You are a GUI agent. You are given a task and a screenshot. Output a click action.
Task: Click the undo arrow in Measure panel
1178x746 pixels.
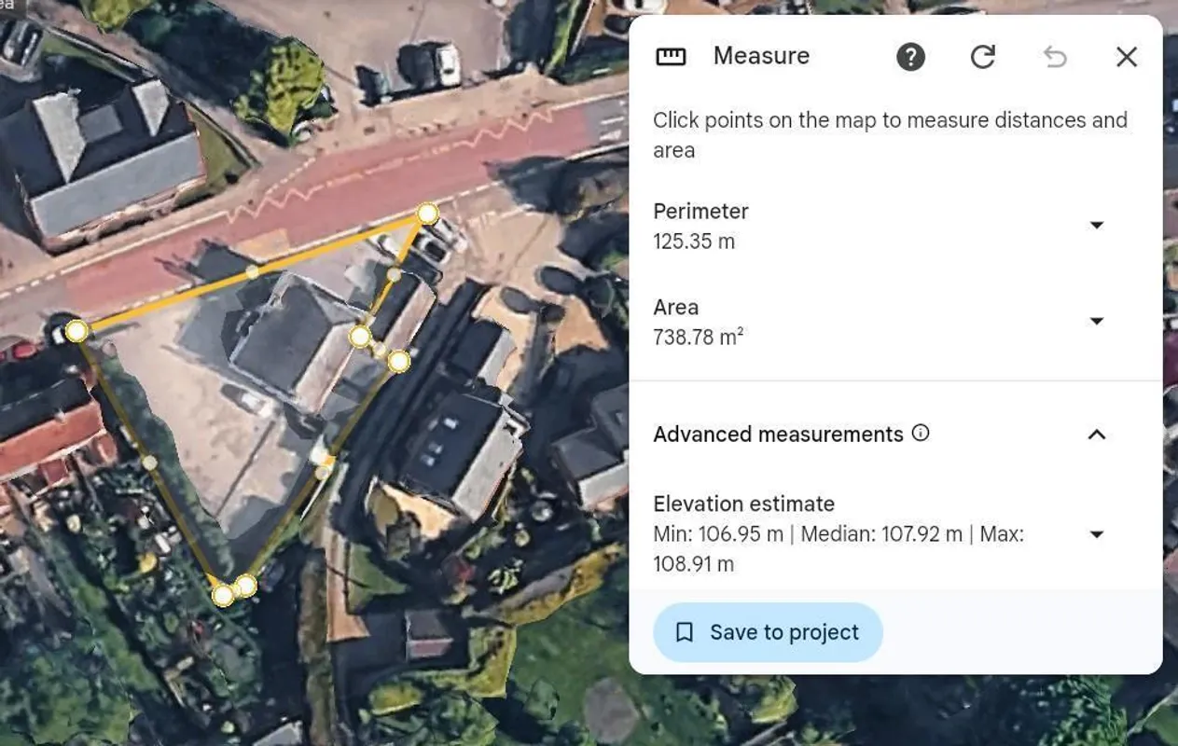1055,57
